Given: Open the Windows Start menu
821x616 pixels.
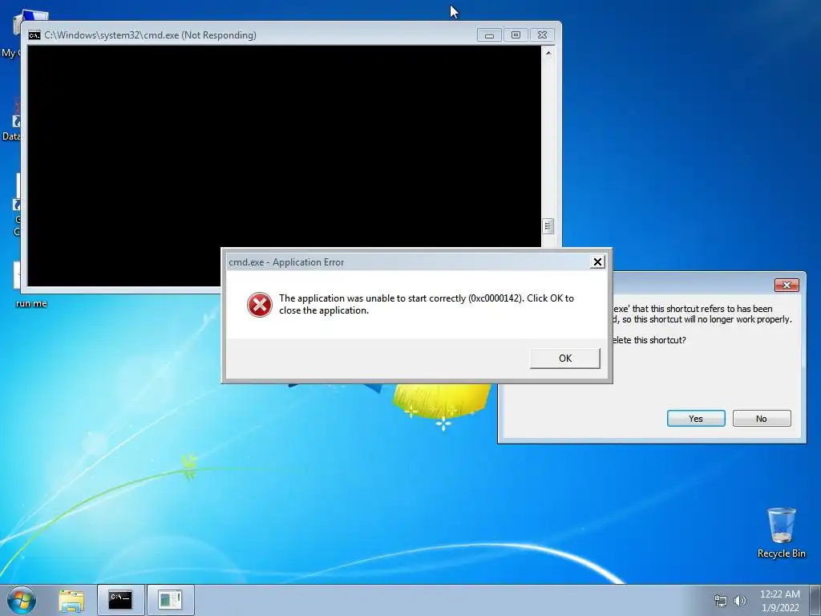Looking at the screenshot, I should 22,600.
